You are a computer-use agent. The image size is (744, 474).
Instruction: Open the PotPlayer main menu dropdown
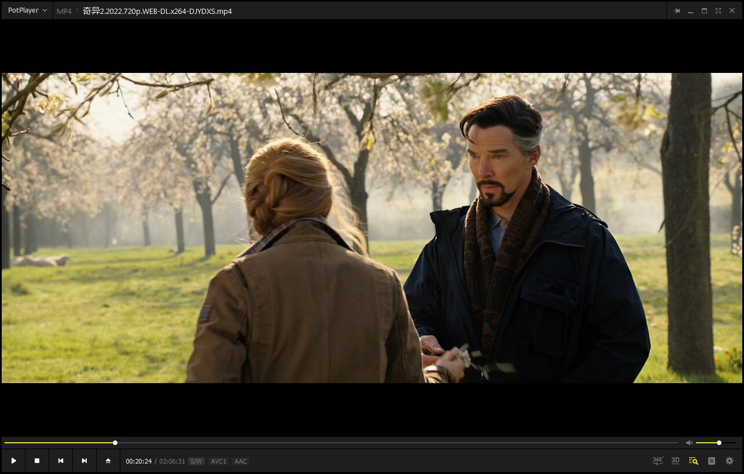(x=27, y=10)
